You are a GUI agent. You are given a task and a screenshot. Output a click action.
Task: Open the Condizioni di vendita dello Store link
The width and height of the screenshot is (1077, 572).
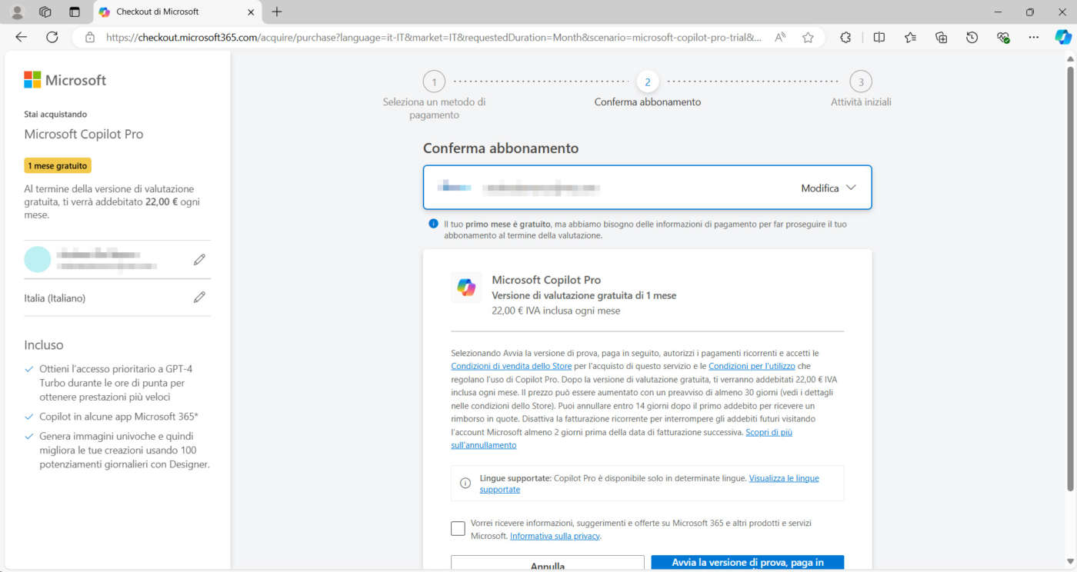tap(511, 366)
